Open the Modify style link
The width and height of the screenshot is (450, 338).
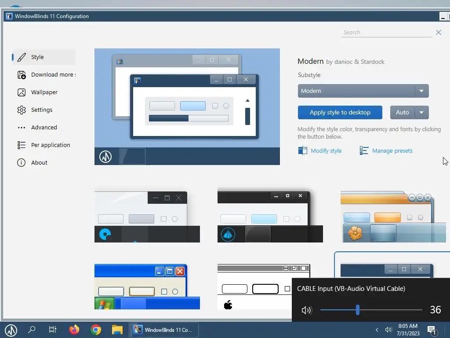pos(326,151)
